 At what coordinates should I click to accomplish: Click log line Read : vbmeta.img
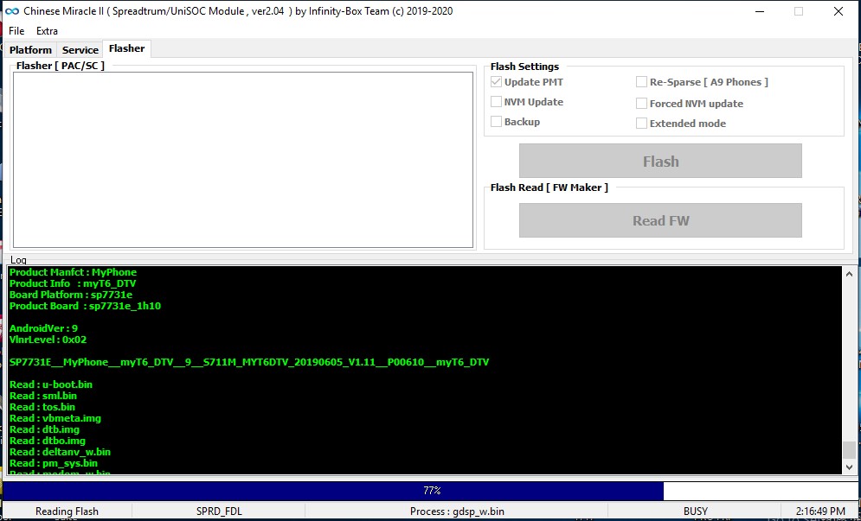[55, 418]
